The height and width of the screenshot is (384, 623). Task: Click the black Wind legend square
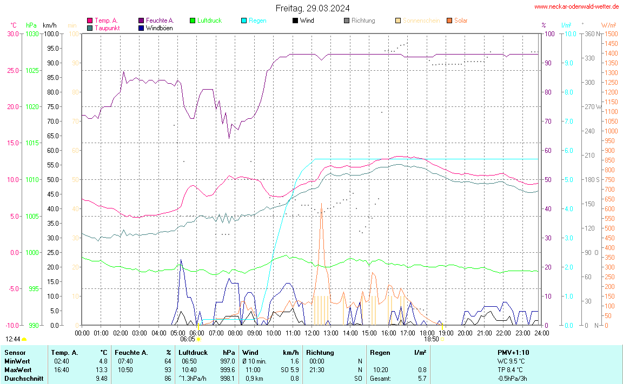[295, 21]
